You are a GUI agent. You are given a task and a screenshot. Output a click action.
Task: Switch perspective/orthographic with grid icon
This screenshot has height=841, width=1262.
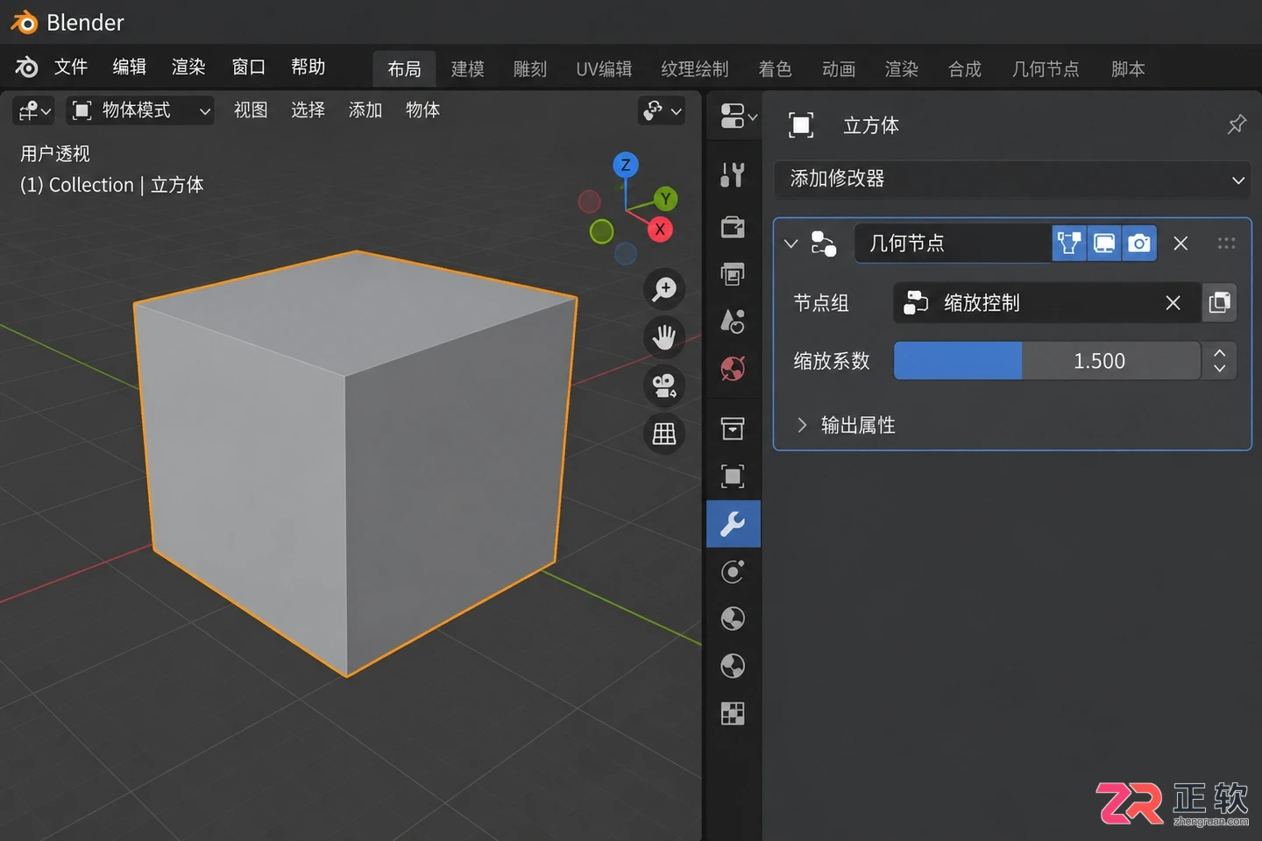664,433
